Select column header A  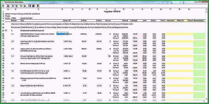(8, 9)
